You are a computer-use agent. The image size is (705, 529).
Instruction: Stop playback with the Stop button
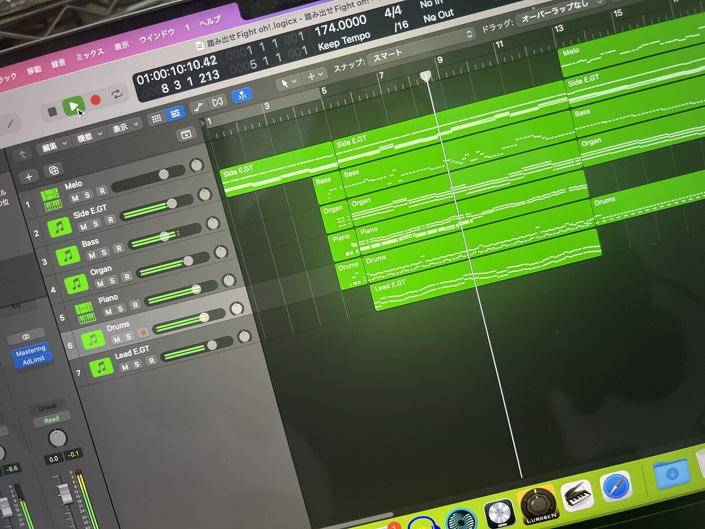point(53,112)
